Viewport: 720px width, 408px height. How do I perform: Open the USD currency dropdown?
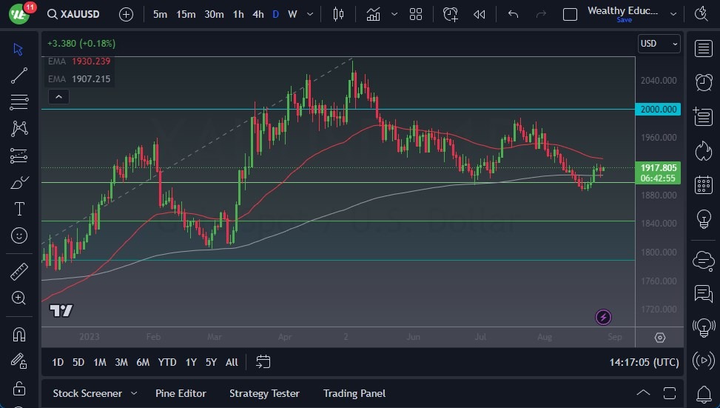pos(659,44)
